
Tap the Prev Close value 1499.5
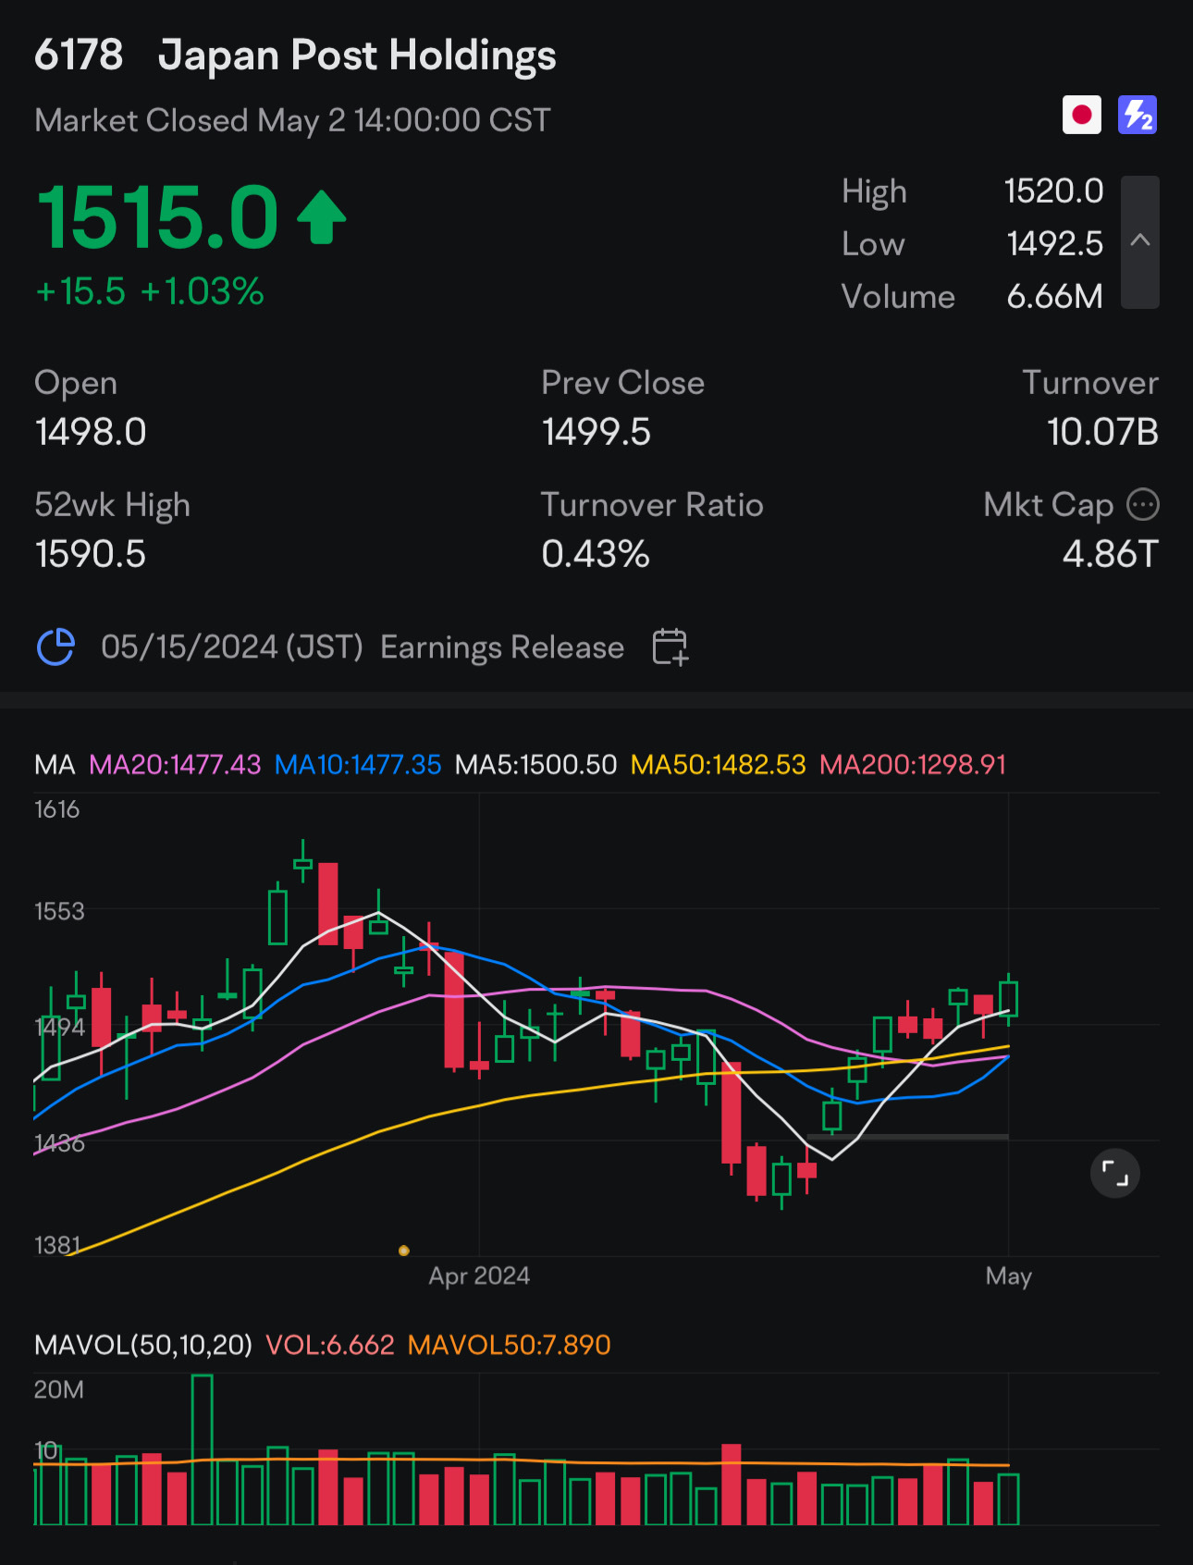[596, 432]
